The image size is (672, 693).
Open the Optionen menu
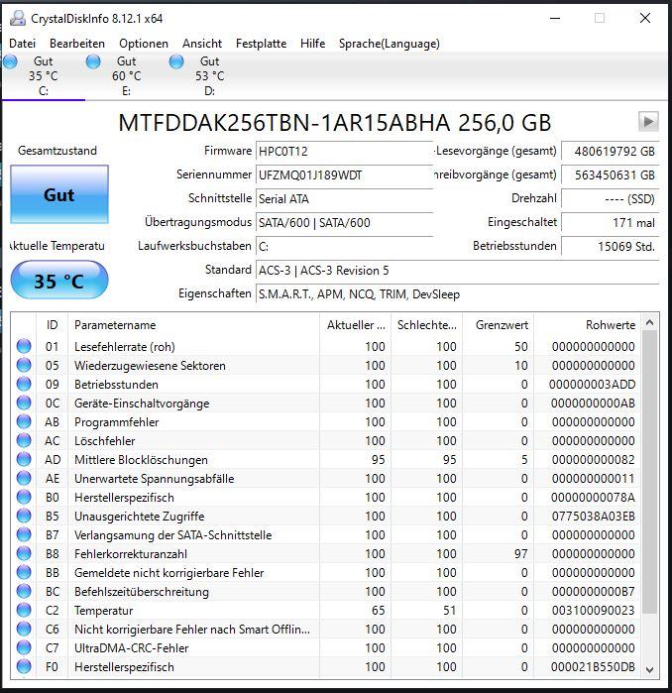[144, 44]
